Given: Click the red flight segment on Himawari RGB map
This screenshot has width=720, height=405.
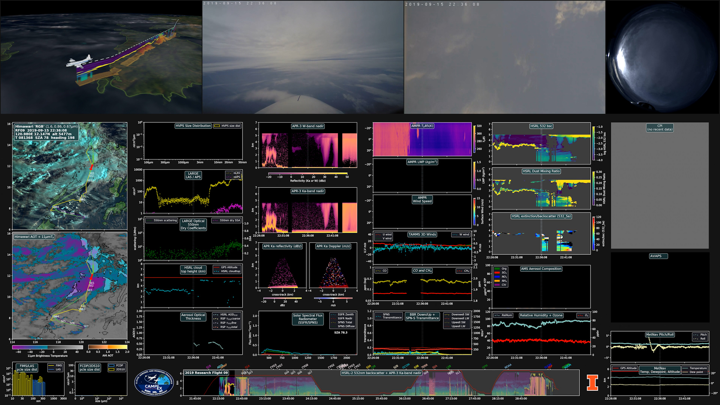Looking at the screenshot, I should click(91, 167).
